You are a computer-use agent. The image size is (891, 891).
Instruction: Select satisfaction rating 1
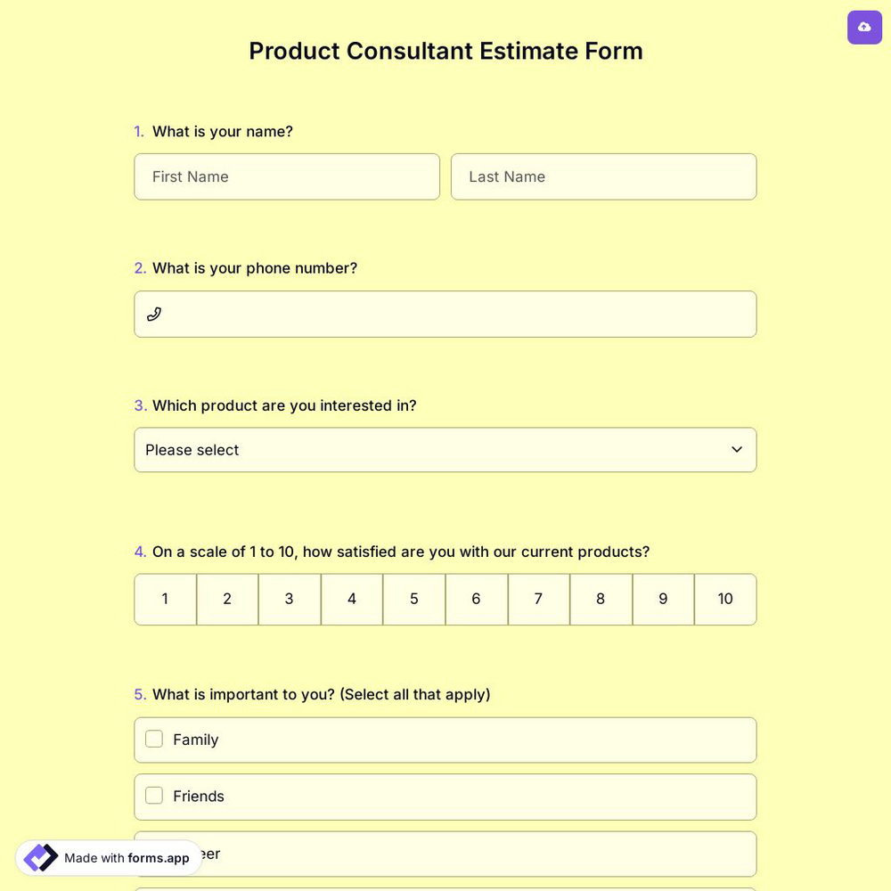(x=165, y=599)
